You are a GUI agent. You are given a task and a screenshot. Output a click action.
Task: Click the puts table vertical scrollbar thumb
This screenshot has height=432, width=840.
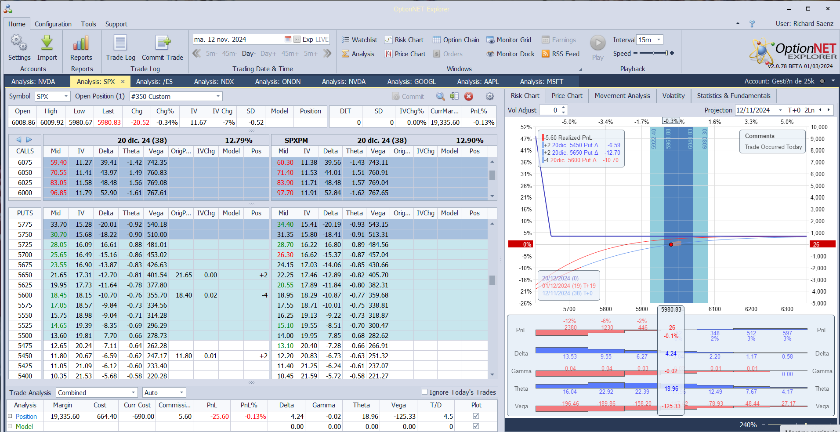pos(492,280)
